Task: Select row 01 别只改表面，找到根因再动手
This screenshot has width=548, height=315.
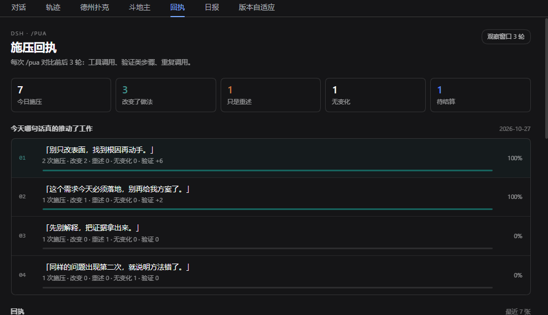Action: (x=271, y=158)
